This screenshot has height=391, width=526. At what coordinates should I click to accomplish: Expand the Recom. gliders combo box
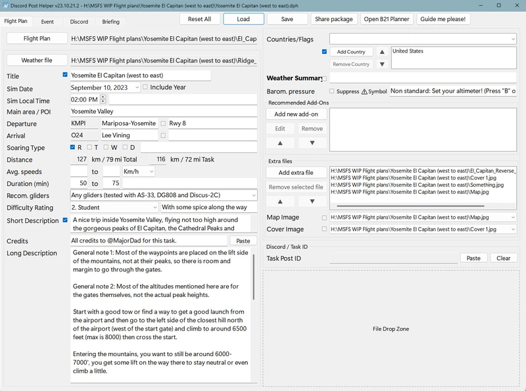coord(253,195)
